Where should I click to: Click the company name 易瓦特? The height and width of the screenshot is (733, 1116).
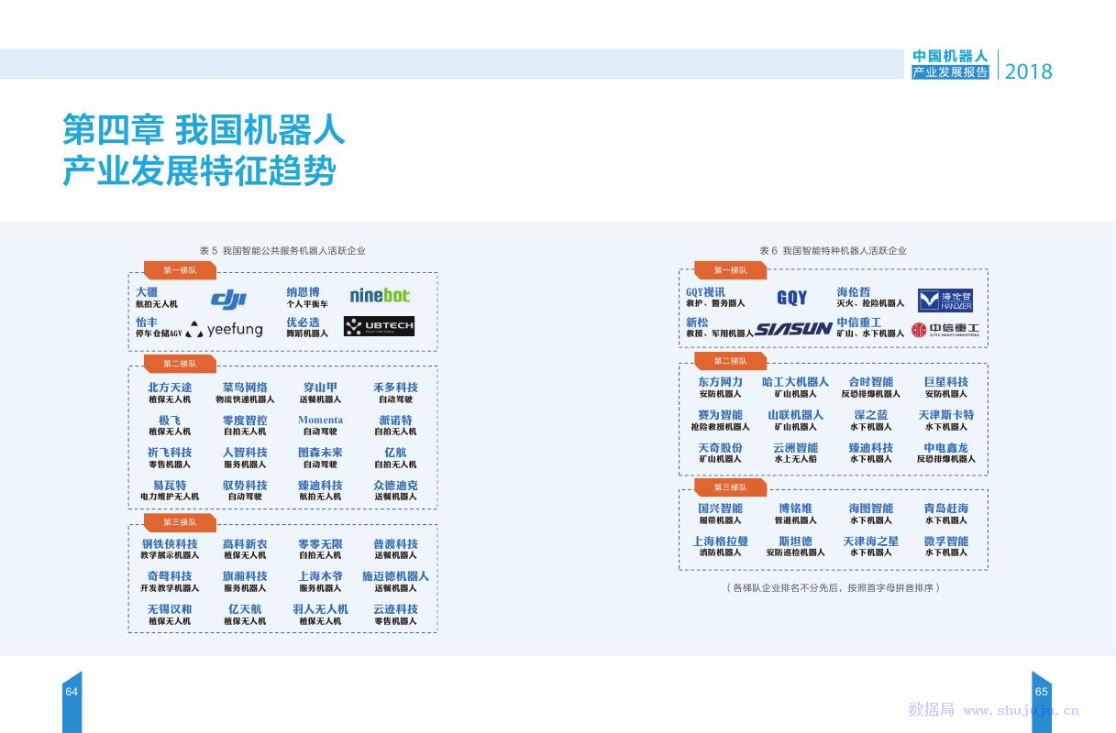pos(170,486)
